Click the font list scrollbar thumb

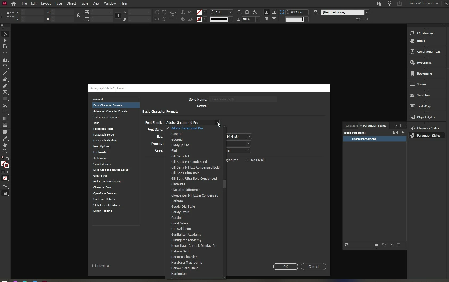click(224, 184)
